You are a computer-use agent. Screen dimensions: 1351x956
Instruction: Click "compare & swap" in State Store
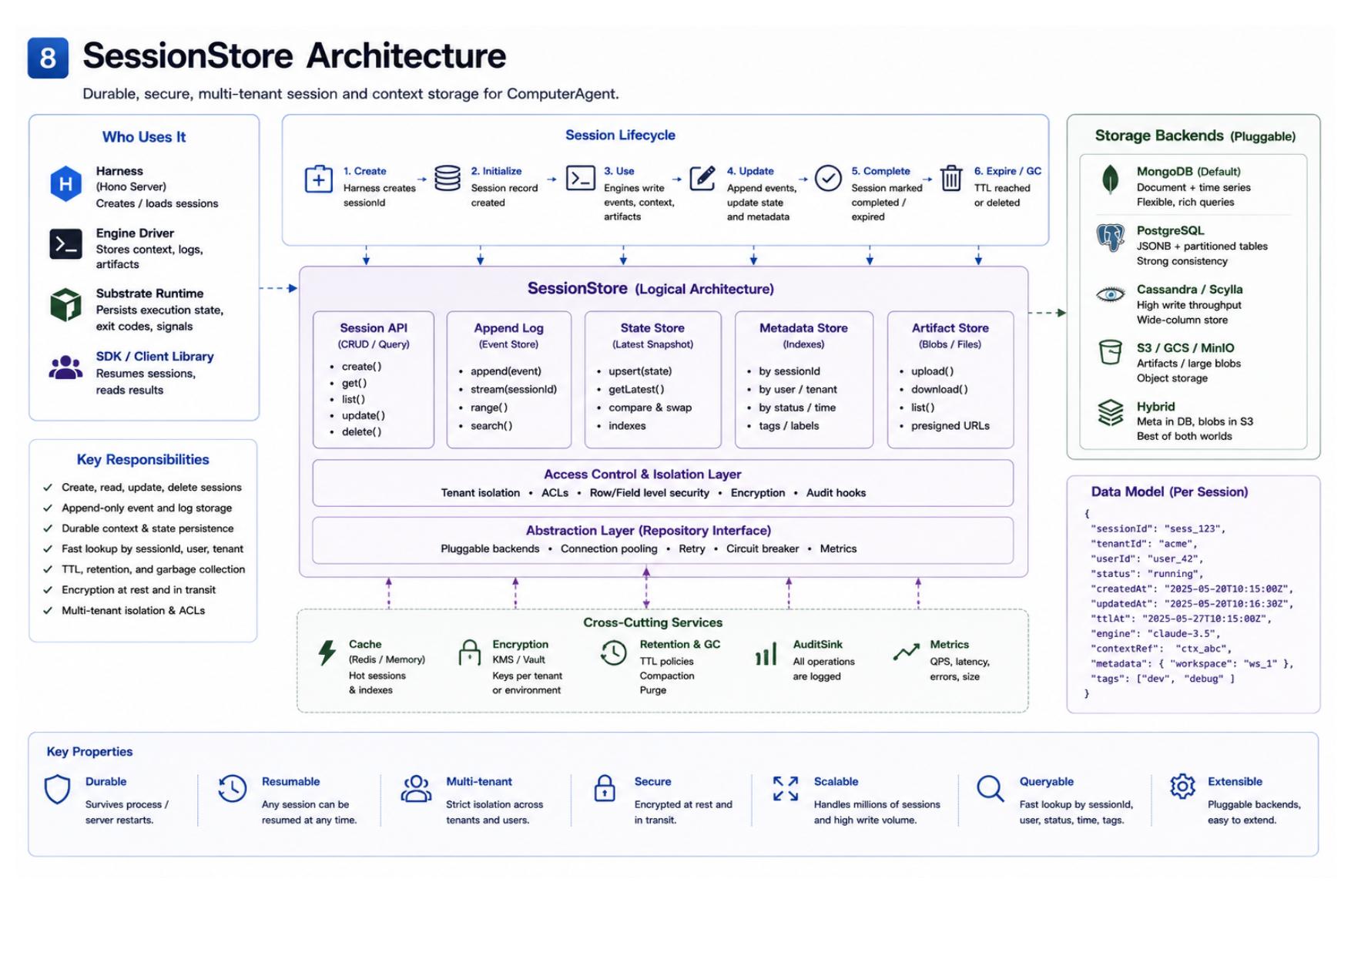click(x=649, y=408)
